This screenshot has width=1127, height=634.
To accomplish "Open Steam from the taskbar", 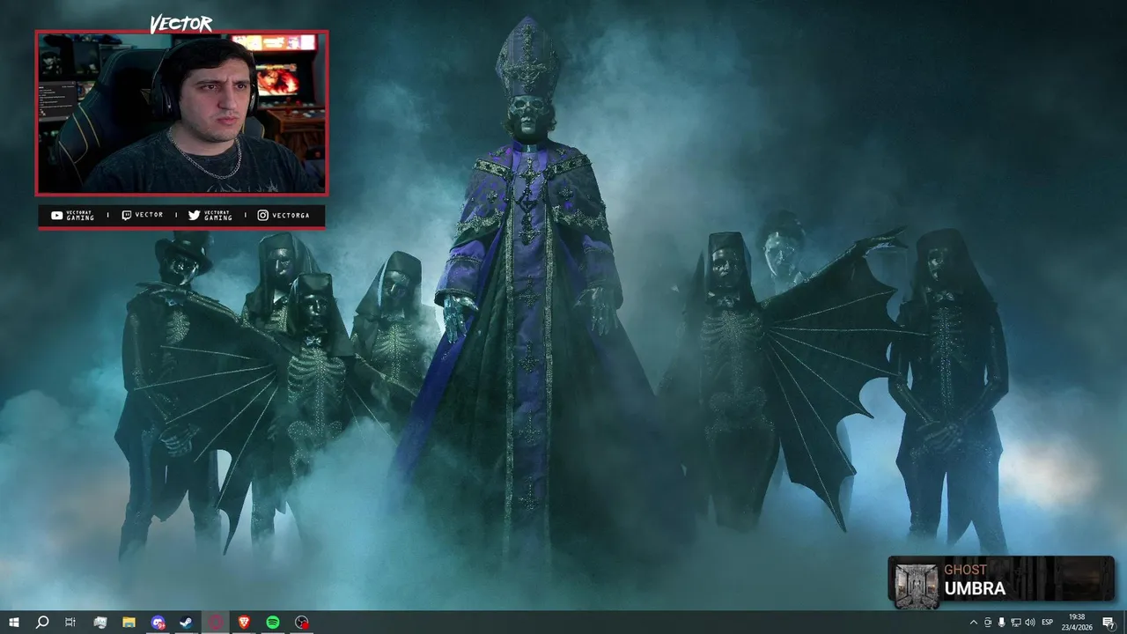I will click(x=186, y=623).
